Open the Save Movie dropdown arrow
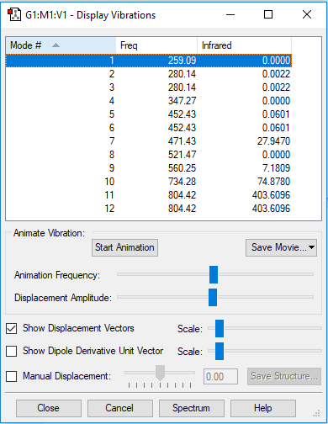Image resolution: width=328 pixels, height=424 pixels. point(311,247)
